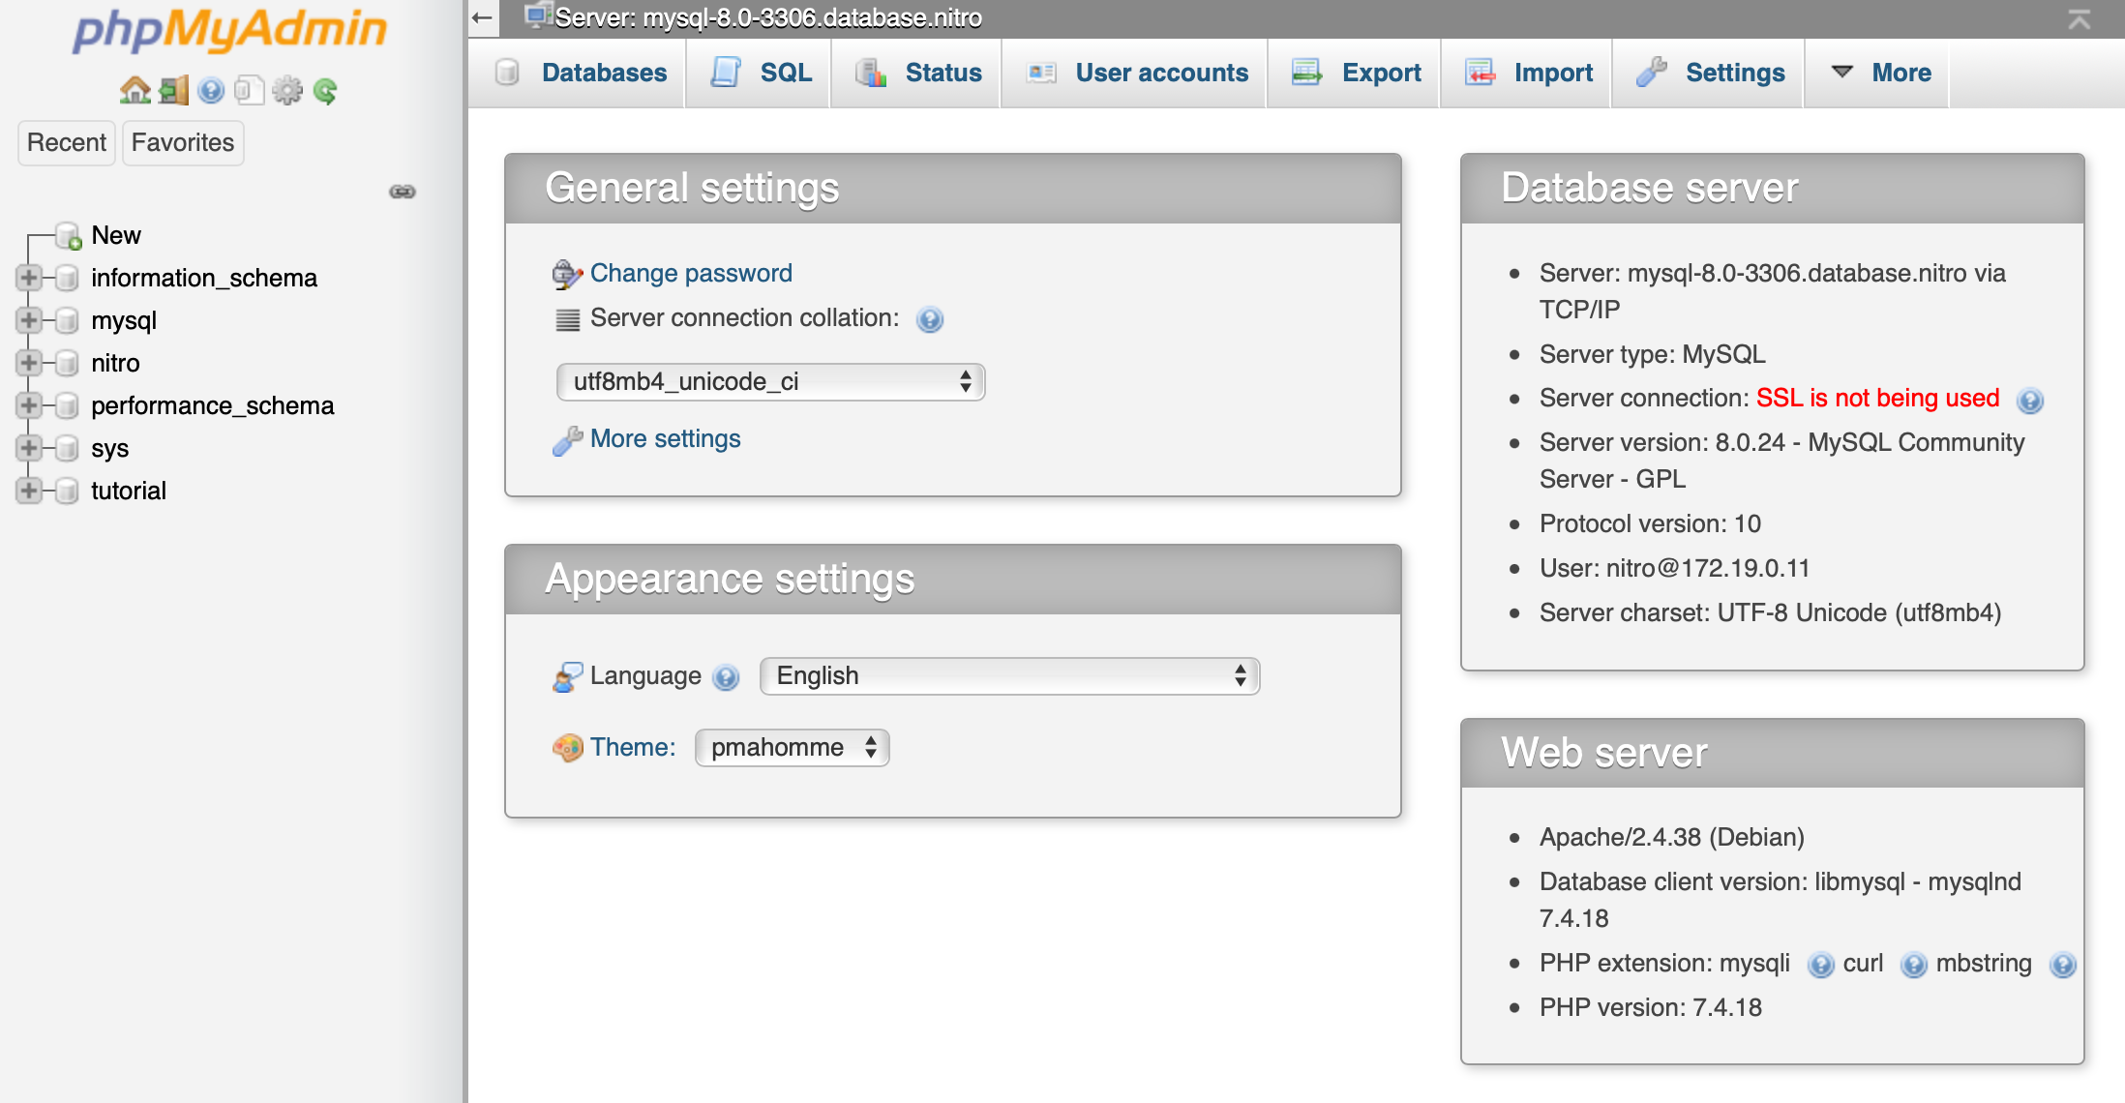Image resolution: width=2125 pixels, height=1103 pixels.
Task: Click the help icon next to mysqli extension
Action: point(1821,965)
